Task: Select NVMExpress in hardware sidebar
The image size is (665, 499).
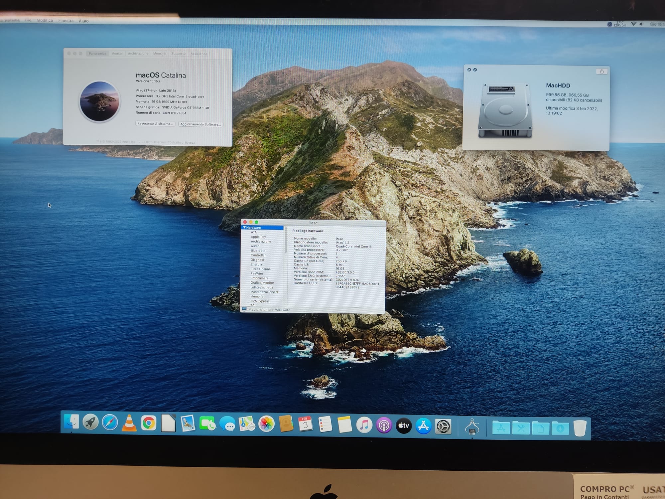Action: [260, 301]
